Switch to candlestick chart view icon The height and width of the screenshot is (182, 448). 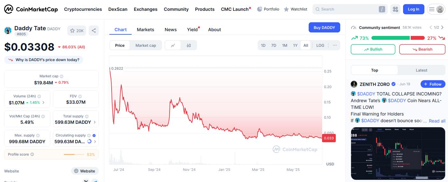click(189, 45)
